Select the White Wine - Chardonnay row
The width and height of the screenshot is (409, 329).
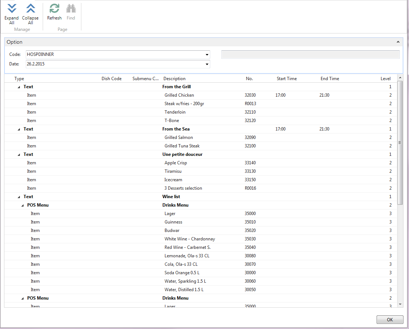(190, 239)
